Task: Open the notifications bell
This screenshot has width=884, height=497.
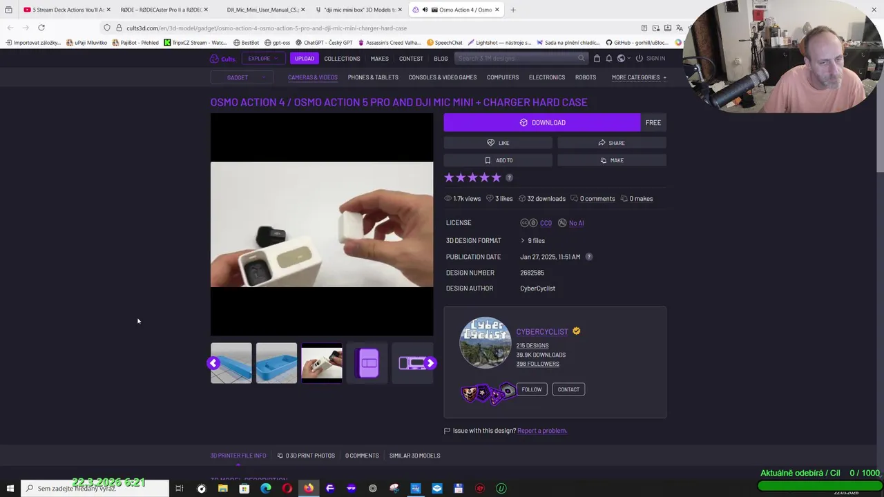Action: tap(608, 59)
